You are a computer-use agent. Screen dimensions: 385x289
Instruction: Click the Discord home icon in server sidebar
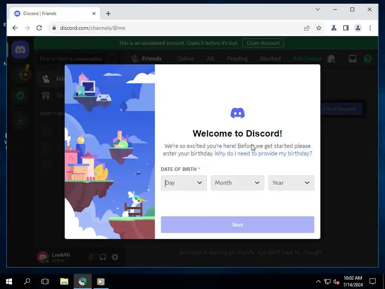20,50
